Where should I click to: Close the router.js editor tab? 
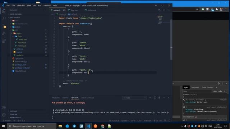pos(64,10)
